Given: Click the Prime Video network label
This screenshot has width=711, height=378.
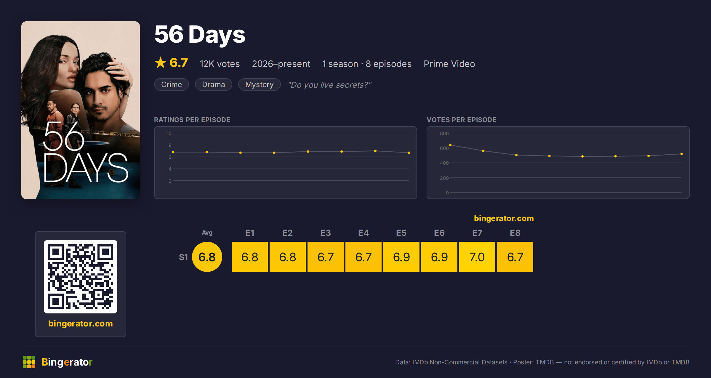Looking at the screenshot, I should 449,64.
